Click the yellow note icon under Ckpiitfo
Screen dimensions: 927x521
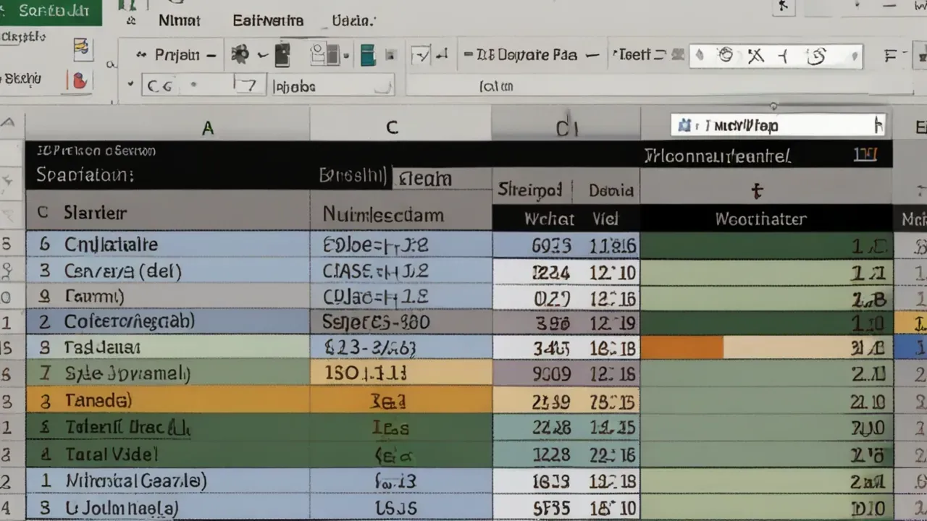tap(82, 48)
